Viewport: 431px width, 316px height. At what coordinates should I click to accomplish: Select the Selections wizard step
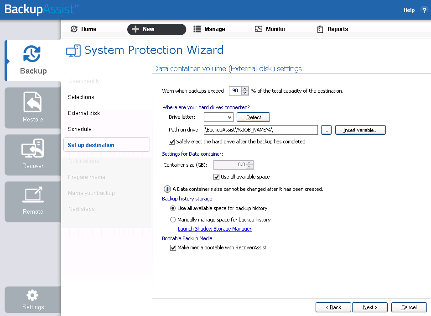point(81,97)
